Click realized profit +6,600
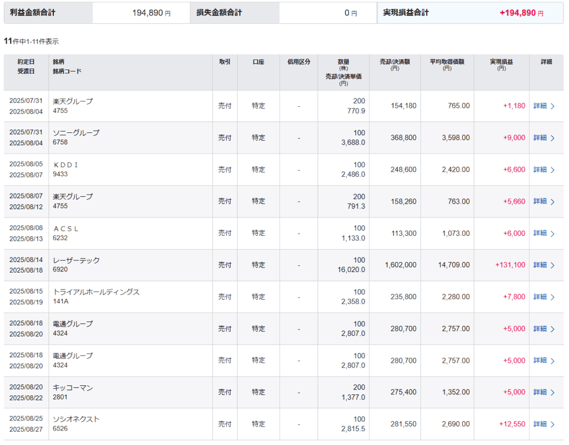The image size is (569, 445). point(514,170)
